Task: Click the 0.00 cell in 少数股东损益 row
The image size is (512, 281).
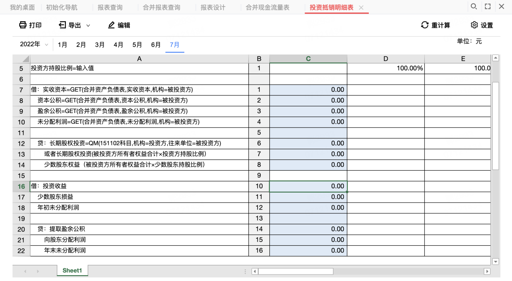Action: pyautogui.click(x=308, y=197)
